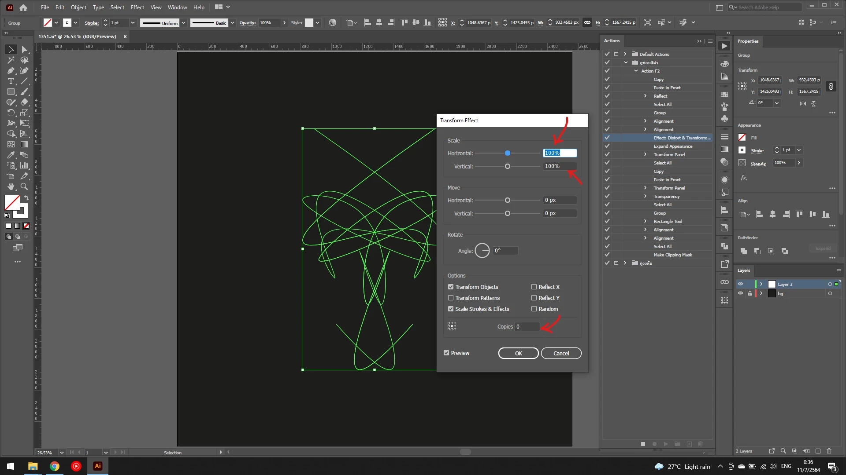Uncheck Scale Strokes & Effects

[x=451, y=309]
